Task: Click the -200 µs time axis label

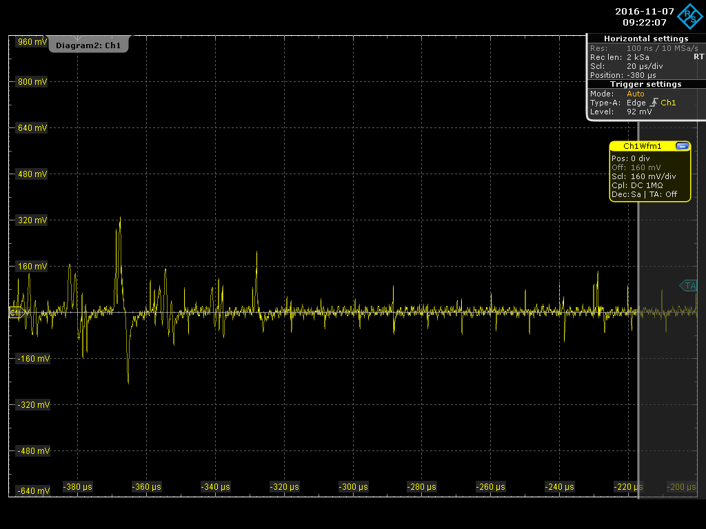Action: pos(681,487)
